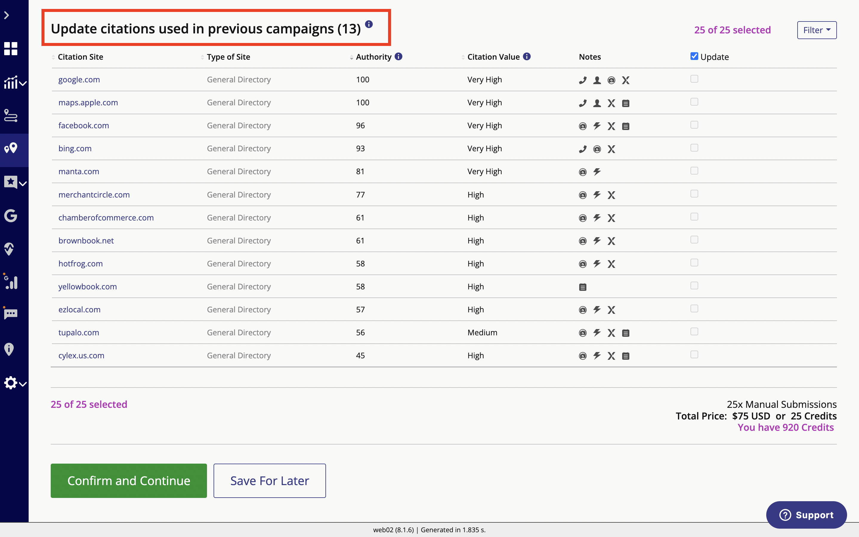Open the search rank route icon in sidebar
The width and height of the screenshot is (859, 537).
pos(11,115)
